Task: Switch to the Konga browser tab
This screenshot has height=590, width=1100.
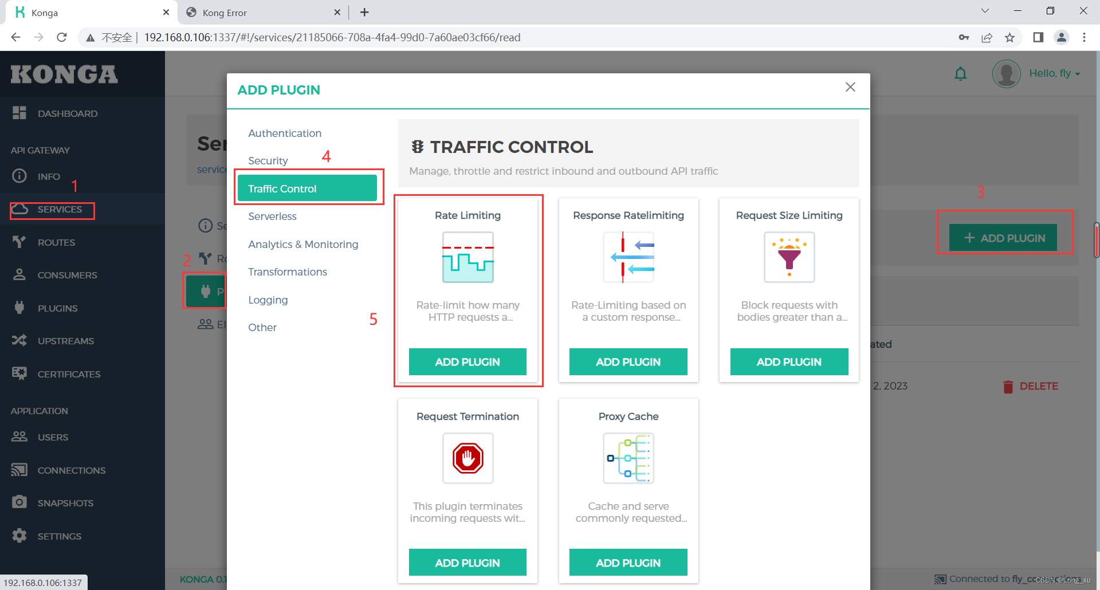Action: coord(92,12)
